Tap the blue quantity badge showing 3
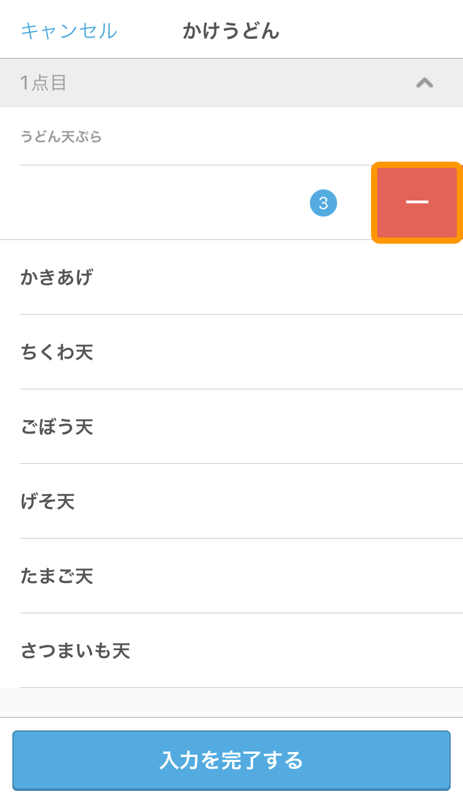This screenshot has height=802, width=463. point(323,204)
